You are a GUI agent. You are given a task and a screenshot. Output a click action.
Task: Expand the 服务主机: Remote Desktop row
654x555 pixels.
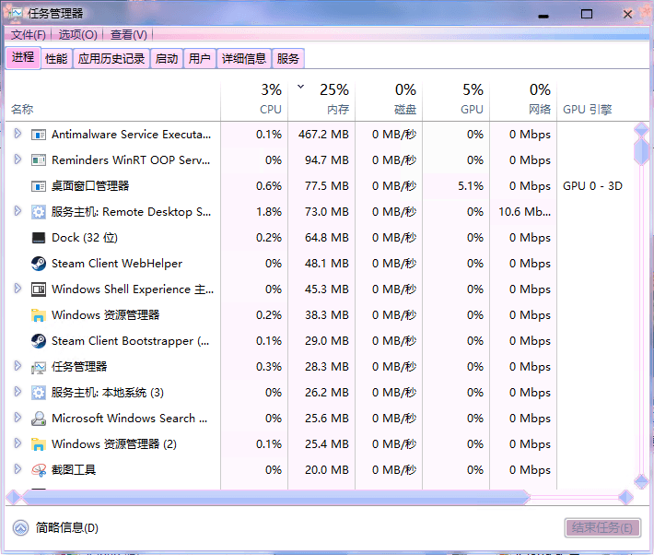point(18,211)
